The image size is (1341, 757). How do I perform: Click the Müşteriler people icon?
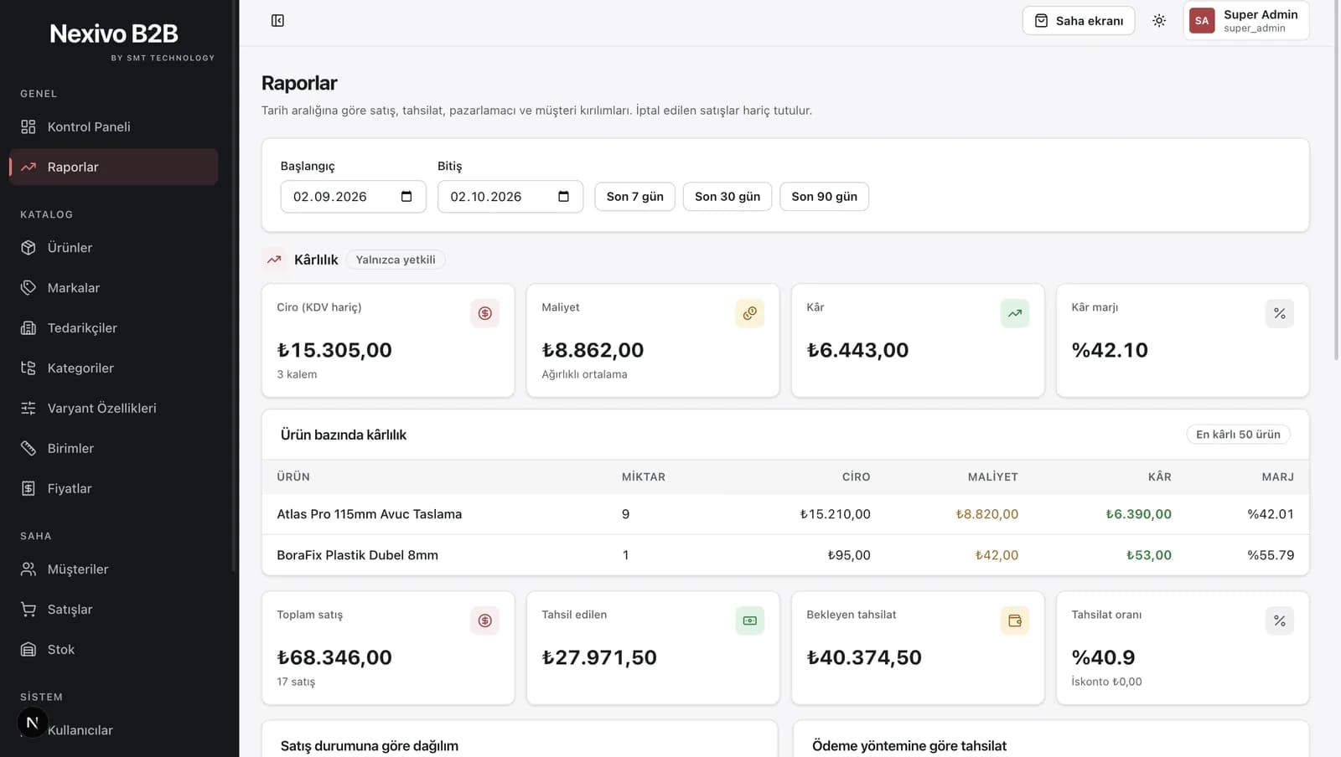[x=28, y=569]
